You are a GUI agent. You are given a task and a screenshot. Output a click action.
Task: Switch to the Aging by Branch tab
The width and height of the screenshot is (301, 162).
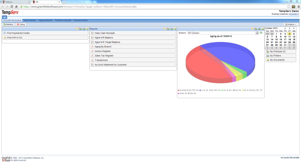[45, 20]
